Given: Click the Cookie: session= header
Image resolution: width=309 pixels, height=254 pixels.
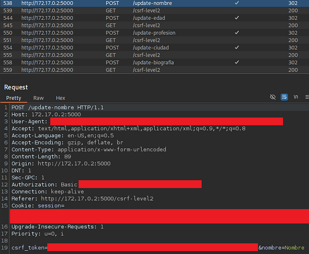Looking at the screenshot, I should [x=38, y=206].
